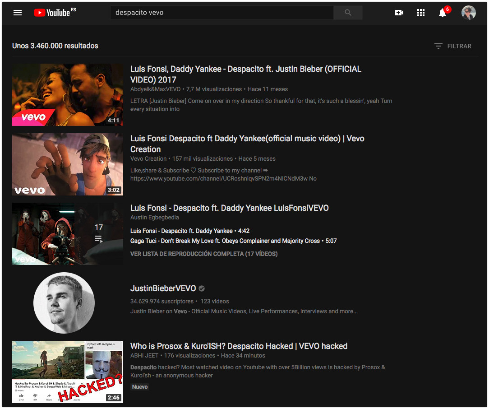Play Gaga Tuci Don't Break My Love track
Screen dimensions: 489x409
pos(225,241)
